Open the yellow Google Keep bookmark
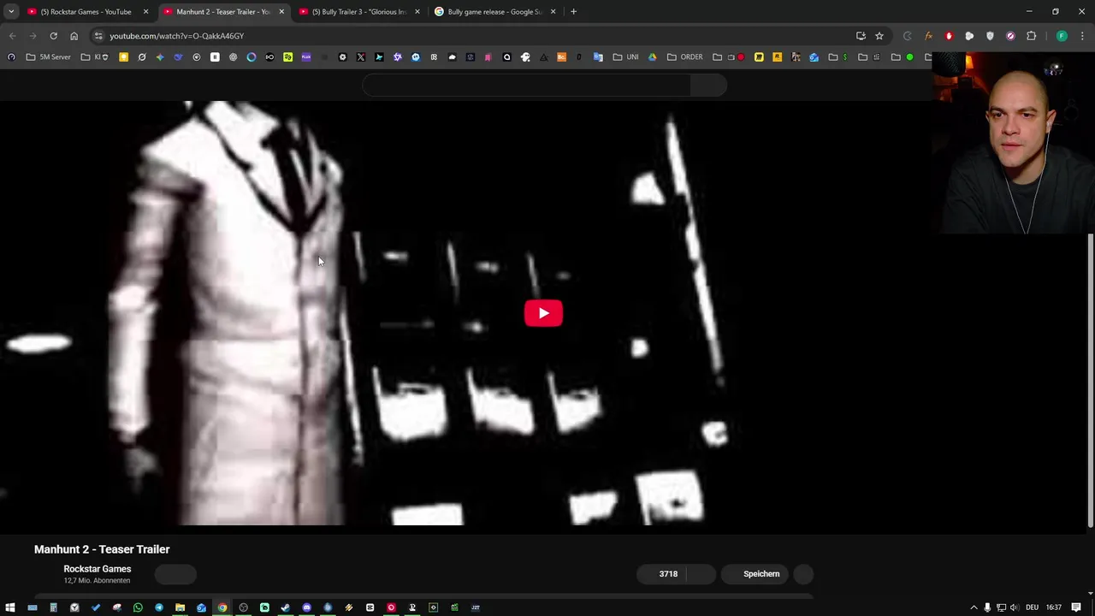The width and height of the screenshot is (1095, 616). pyautogui.click(x=124, y=57)
